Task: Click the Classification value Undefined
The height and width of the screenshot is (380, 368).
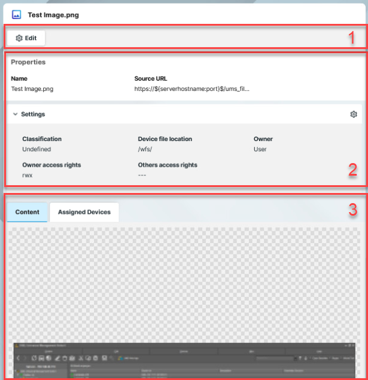Action: (37, 149)
